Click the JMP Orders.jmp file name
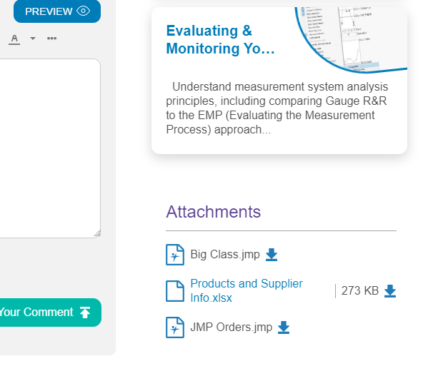 pos(232,327)
